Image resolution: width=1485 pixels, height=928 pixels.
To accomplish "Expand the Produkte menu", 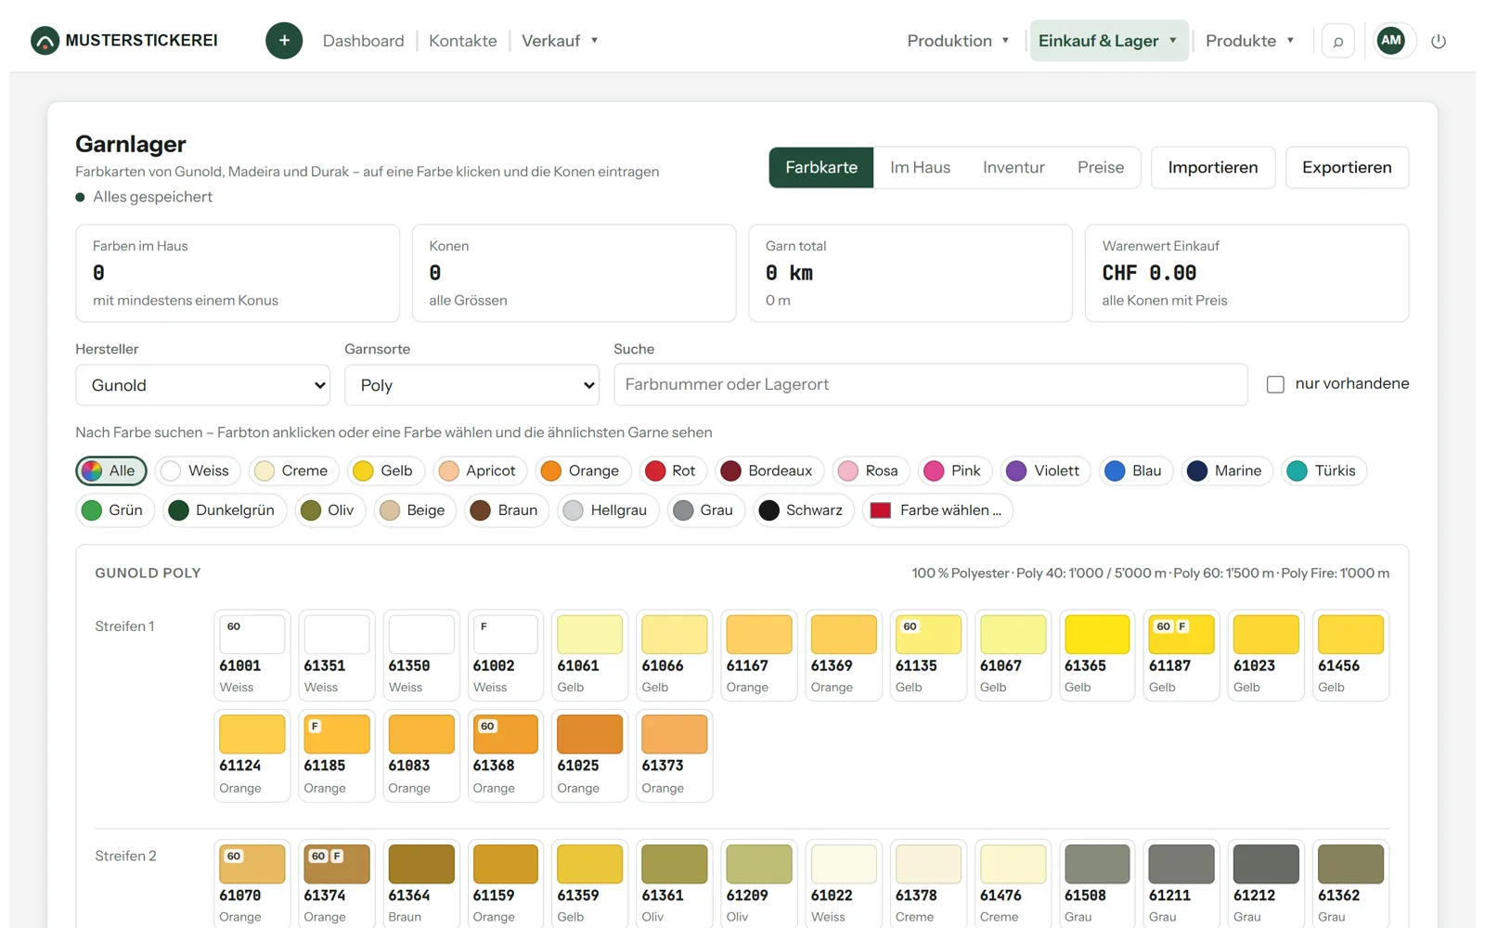I will coord(1250,41).
